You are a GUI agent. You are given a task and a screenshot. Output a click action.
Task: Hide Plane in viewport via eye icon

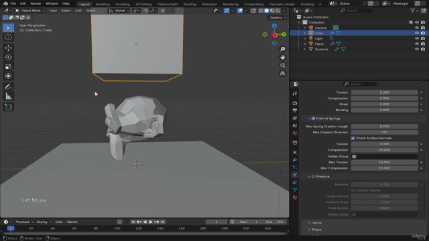coord(417,44)
